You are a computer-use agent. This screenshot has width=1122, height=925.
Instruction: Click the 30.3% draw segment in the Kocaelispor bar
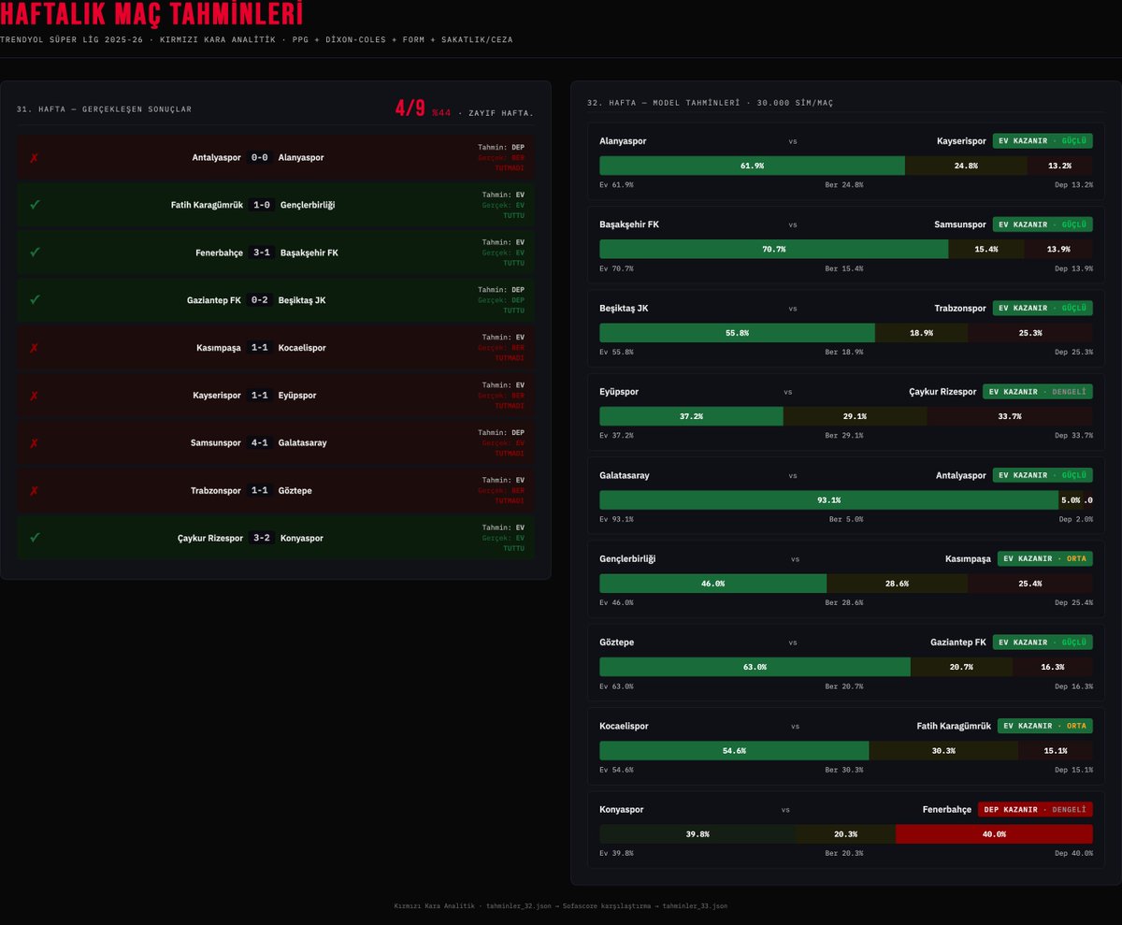pyautogui.click(x=943, y=751)
